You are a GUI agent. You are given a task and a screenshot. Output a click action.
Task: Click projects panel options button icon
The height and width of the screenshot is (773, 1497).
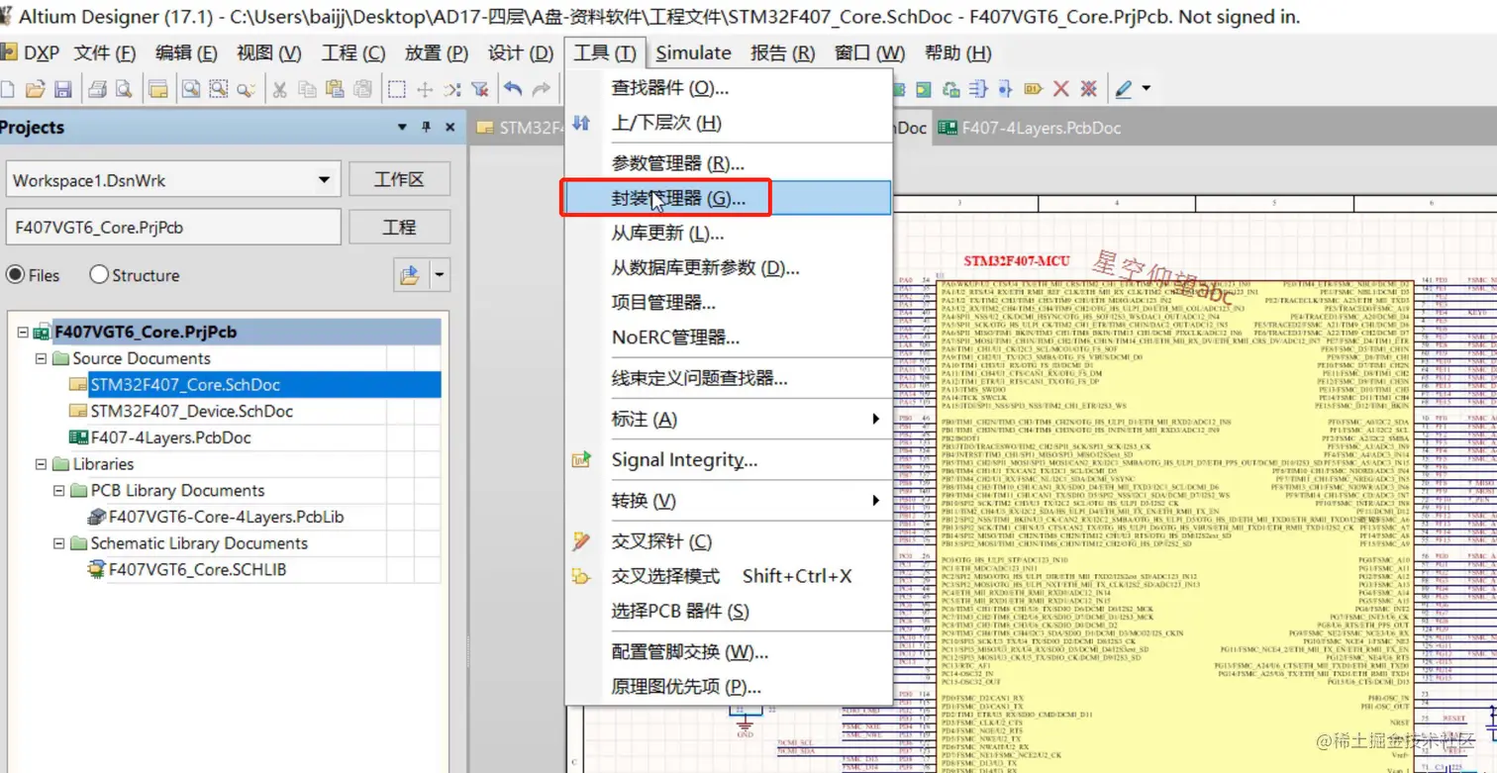coord(409,275)
